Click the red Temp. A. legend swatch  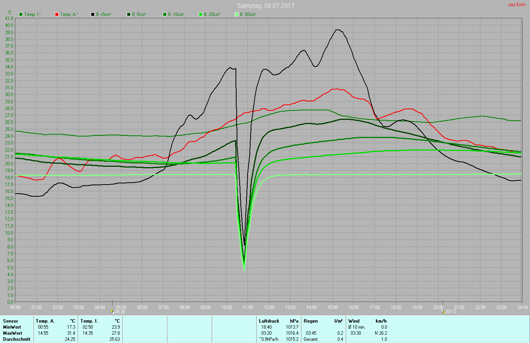pyautogui.click(x=57, y=14)
